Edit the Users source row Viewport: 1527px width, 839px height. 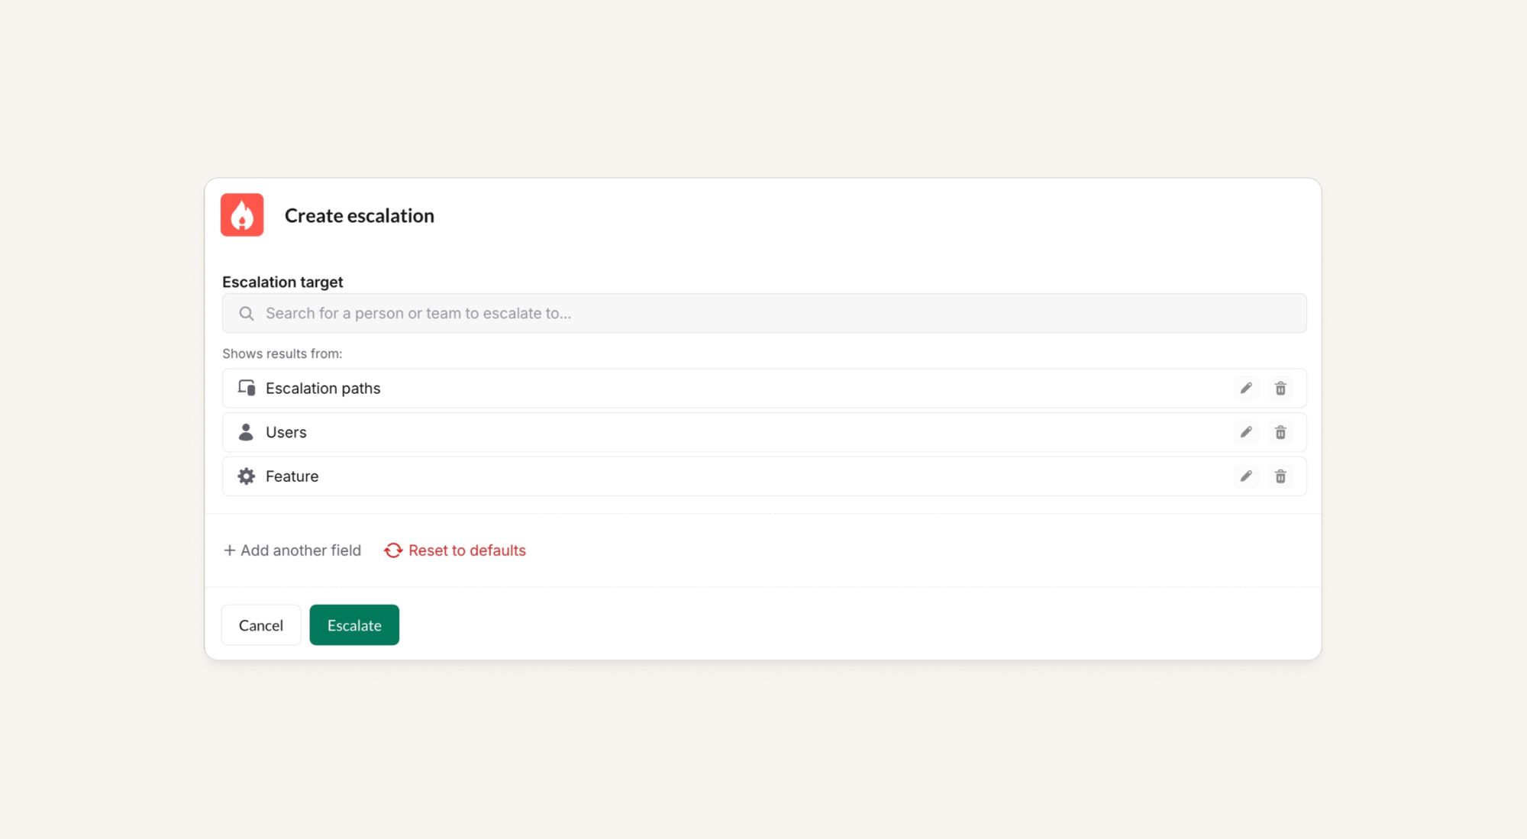tap(1246, 432)
